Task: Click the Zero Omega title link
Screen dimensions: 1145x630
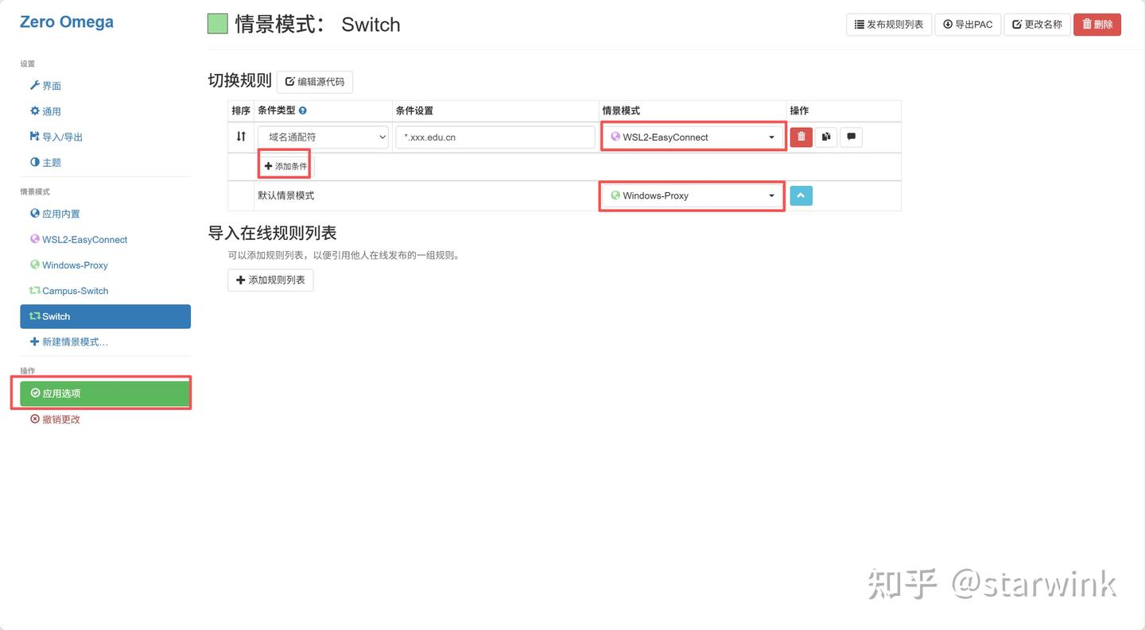Action: tap(67, 21)
